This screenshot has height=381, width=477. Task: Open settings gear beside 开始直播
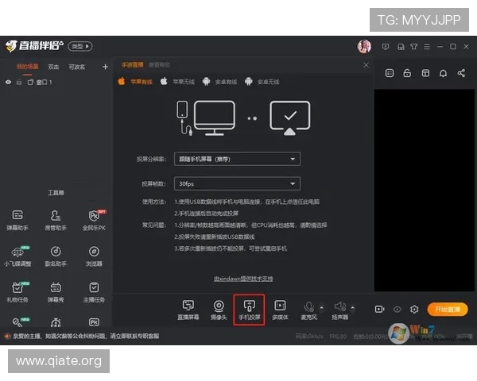(414, 310)
